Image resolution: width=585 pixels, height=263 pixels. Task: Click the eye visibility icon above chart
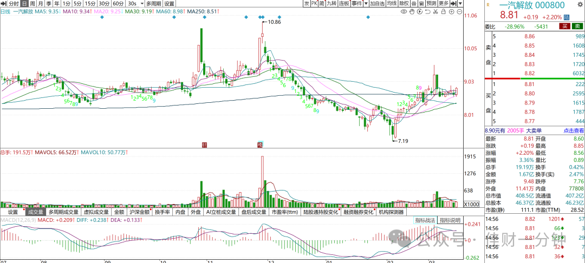[404, 11]
